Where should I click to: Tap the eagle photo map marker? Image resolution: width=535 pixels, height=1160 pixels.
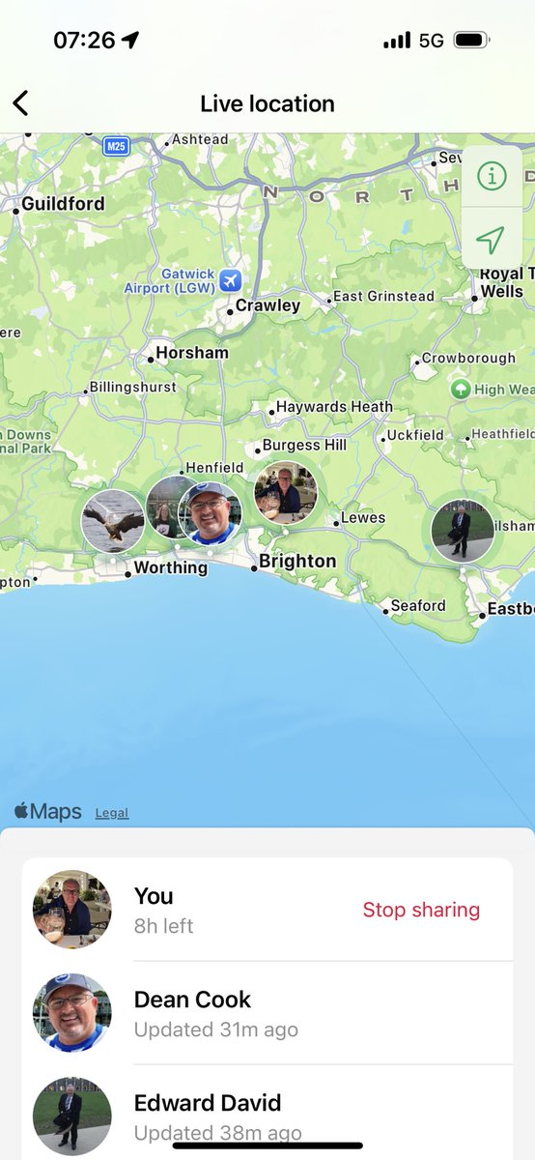113,521
